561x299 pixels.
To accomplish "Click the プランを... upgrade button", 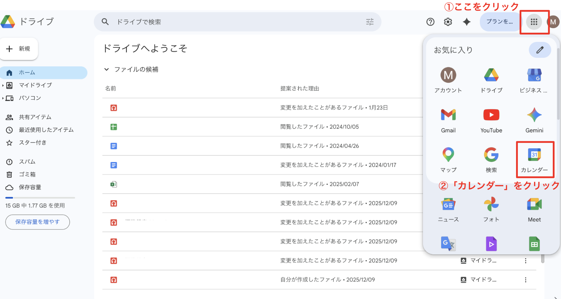I will tap(500, 22).
